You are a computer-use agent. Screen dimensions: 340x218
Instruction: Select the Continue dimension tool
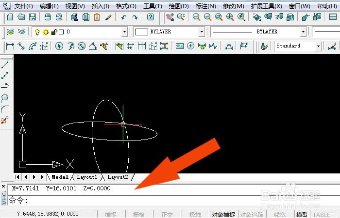pos(142,46)
